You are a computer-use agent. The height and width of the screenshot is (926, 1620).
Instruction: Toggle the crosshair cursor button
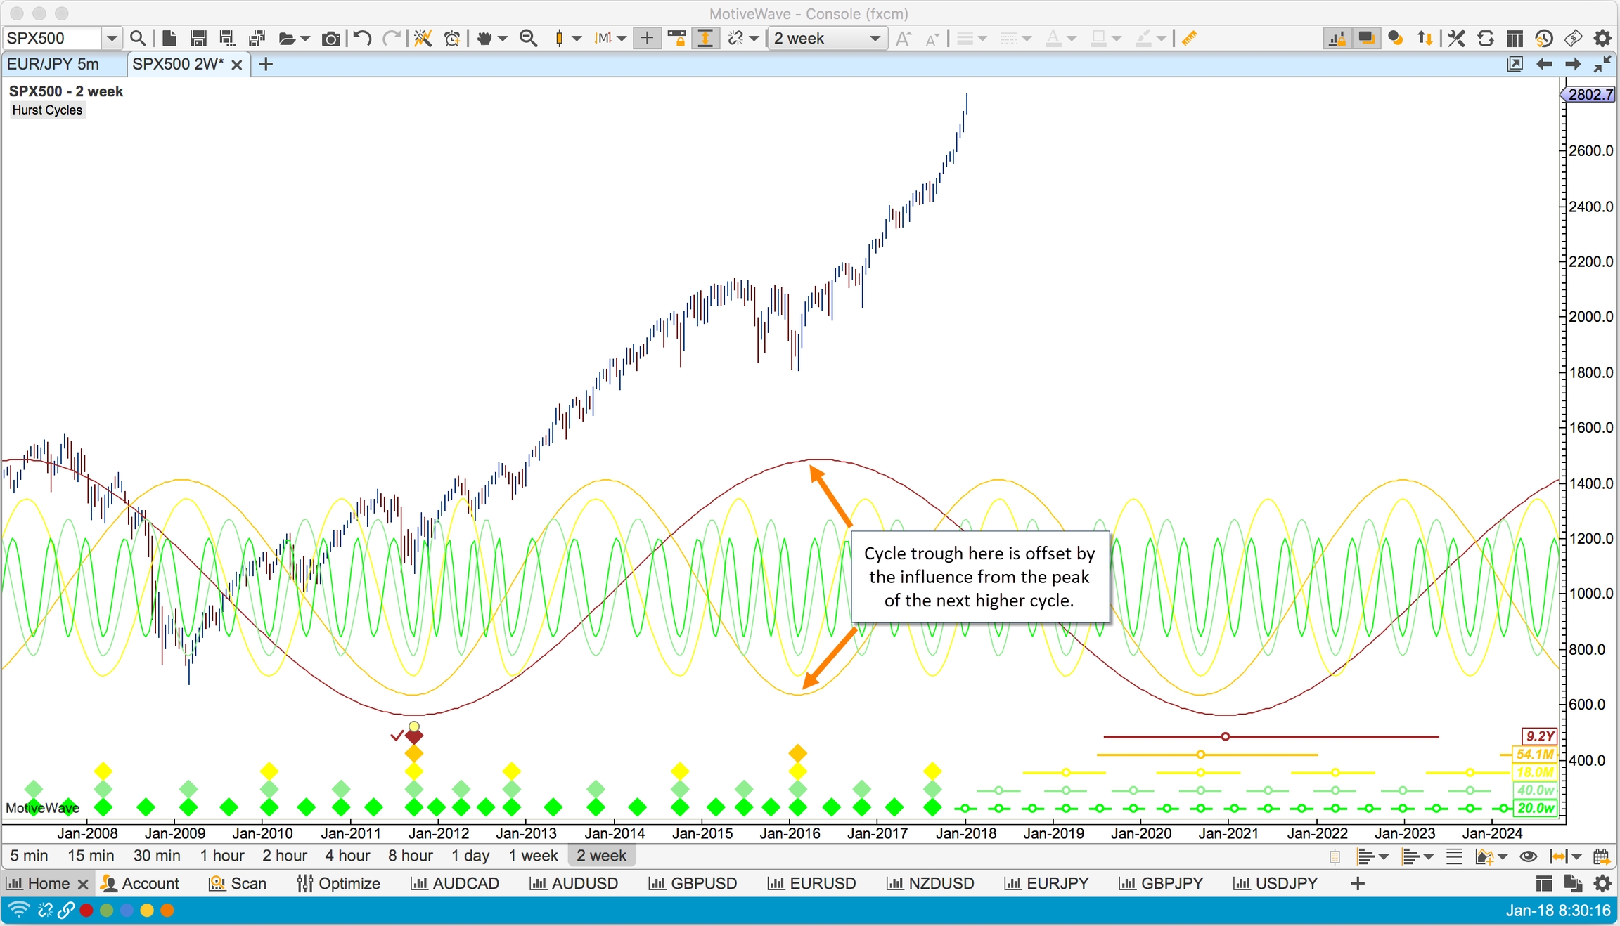click(647, 39)
